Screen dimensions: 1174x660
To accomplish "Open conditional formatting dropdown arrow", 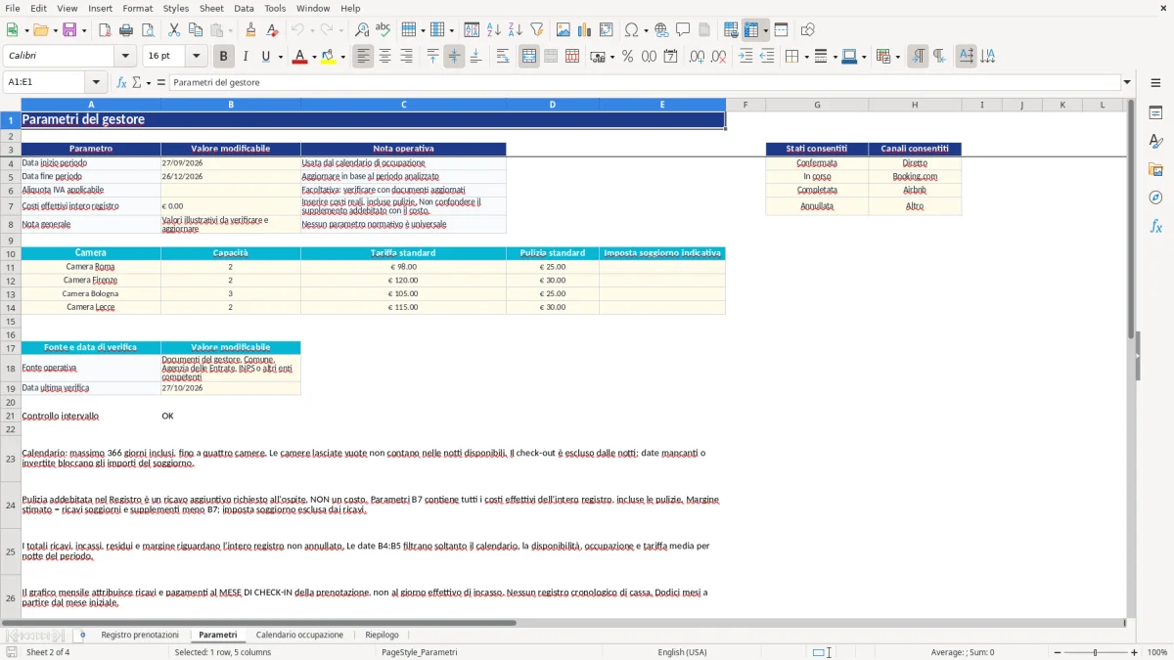I will click(x=897, y=57).
